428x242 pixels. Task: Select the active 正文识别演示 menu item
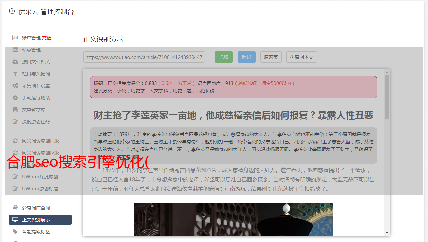(x=40, y=220)
